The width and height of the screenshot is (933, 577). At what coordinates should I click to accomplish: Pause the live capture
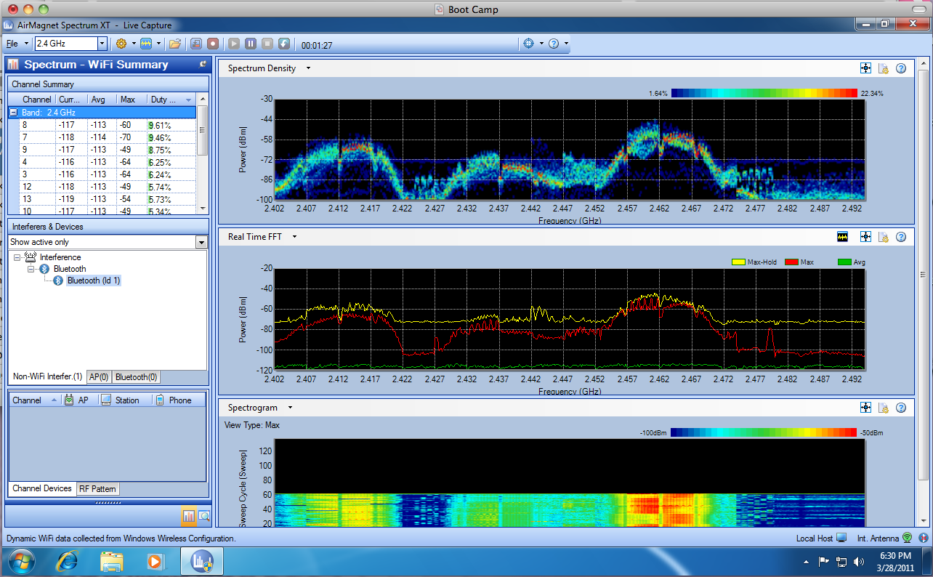tap(251, 44)
